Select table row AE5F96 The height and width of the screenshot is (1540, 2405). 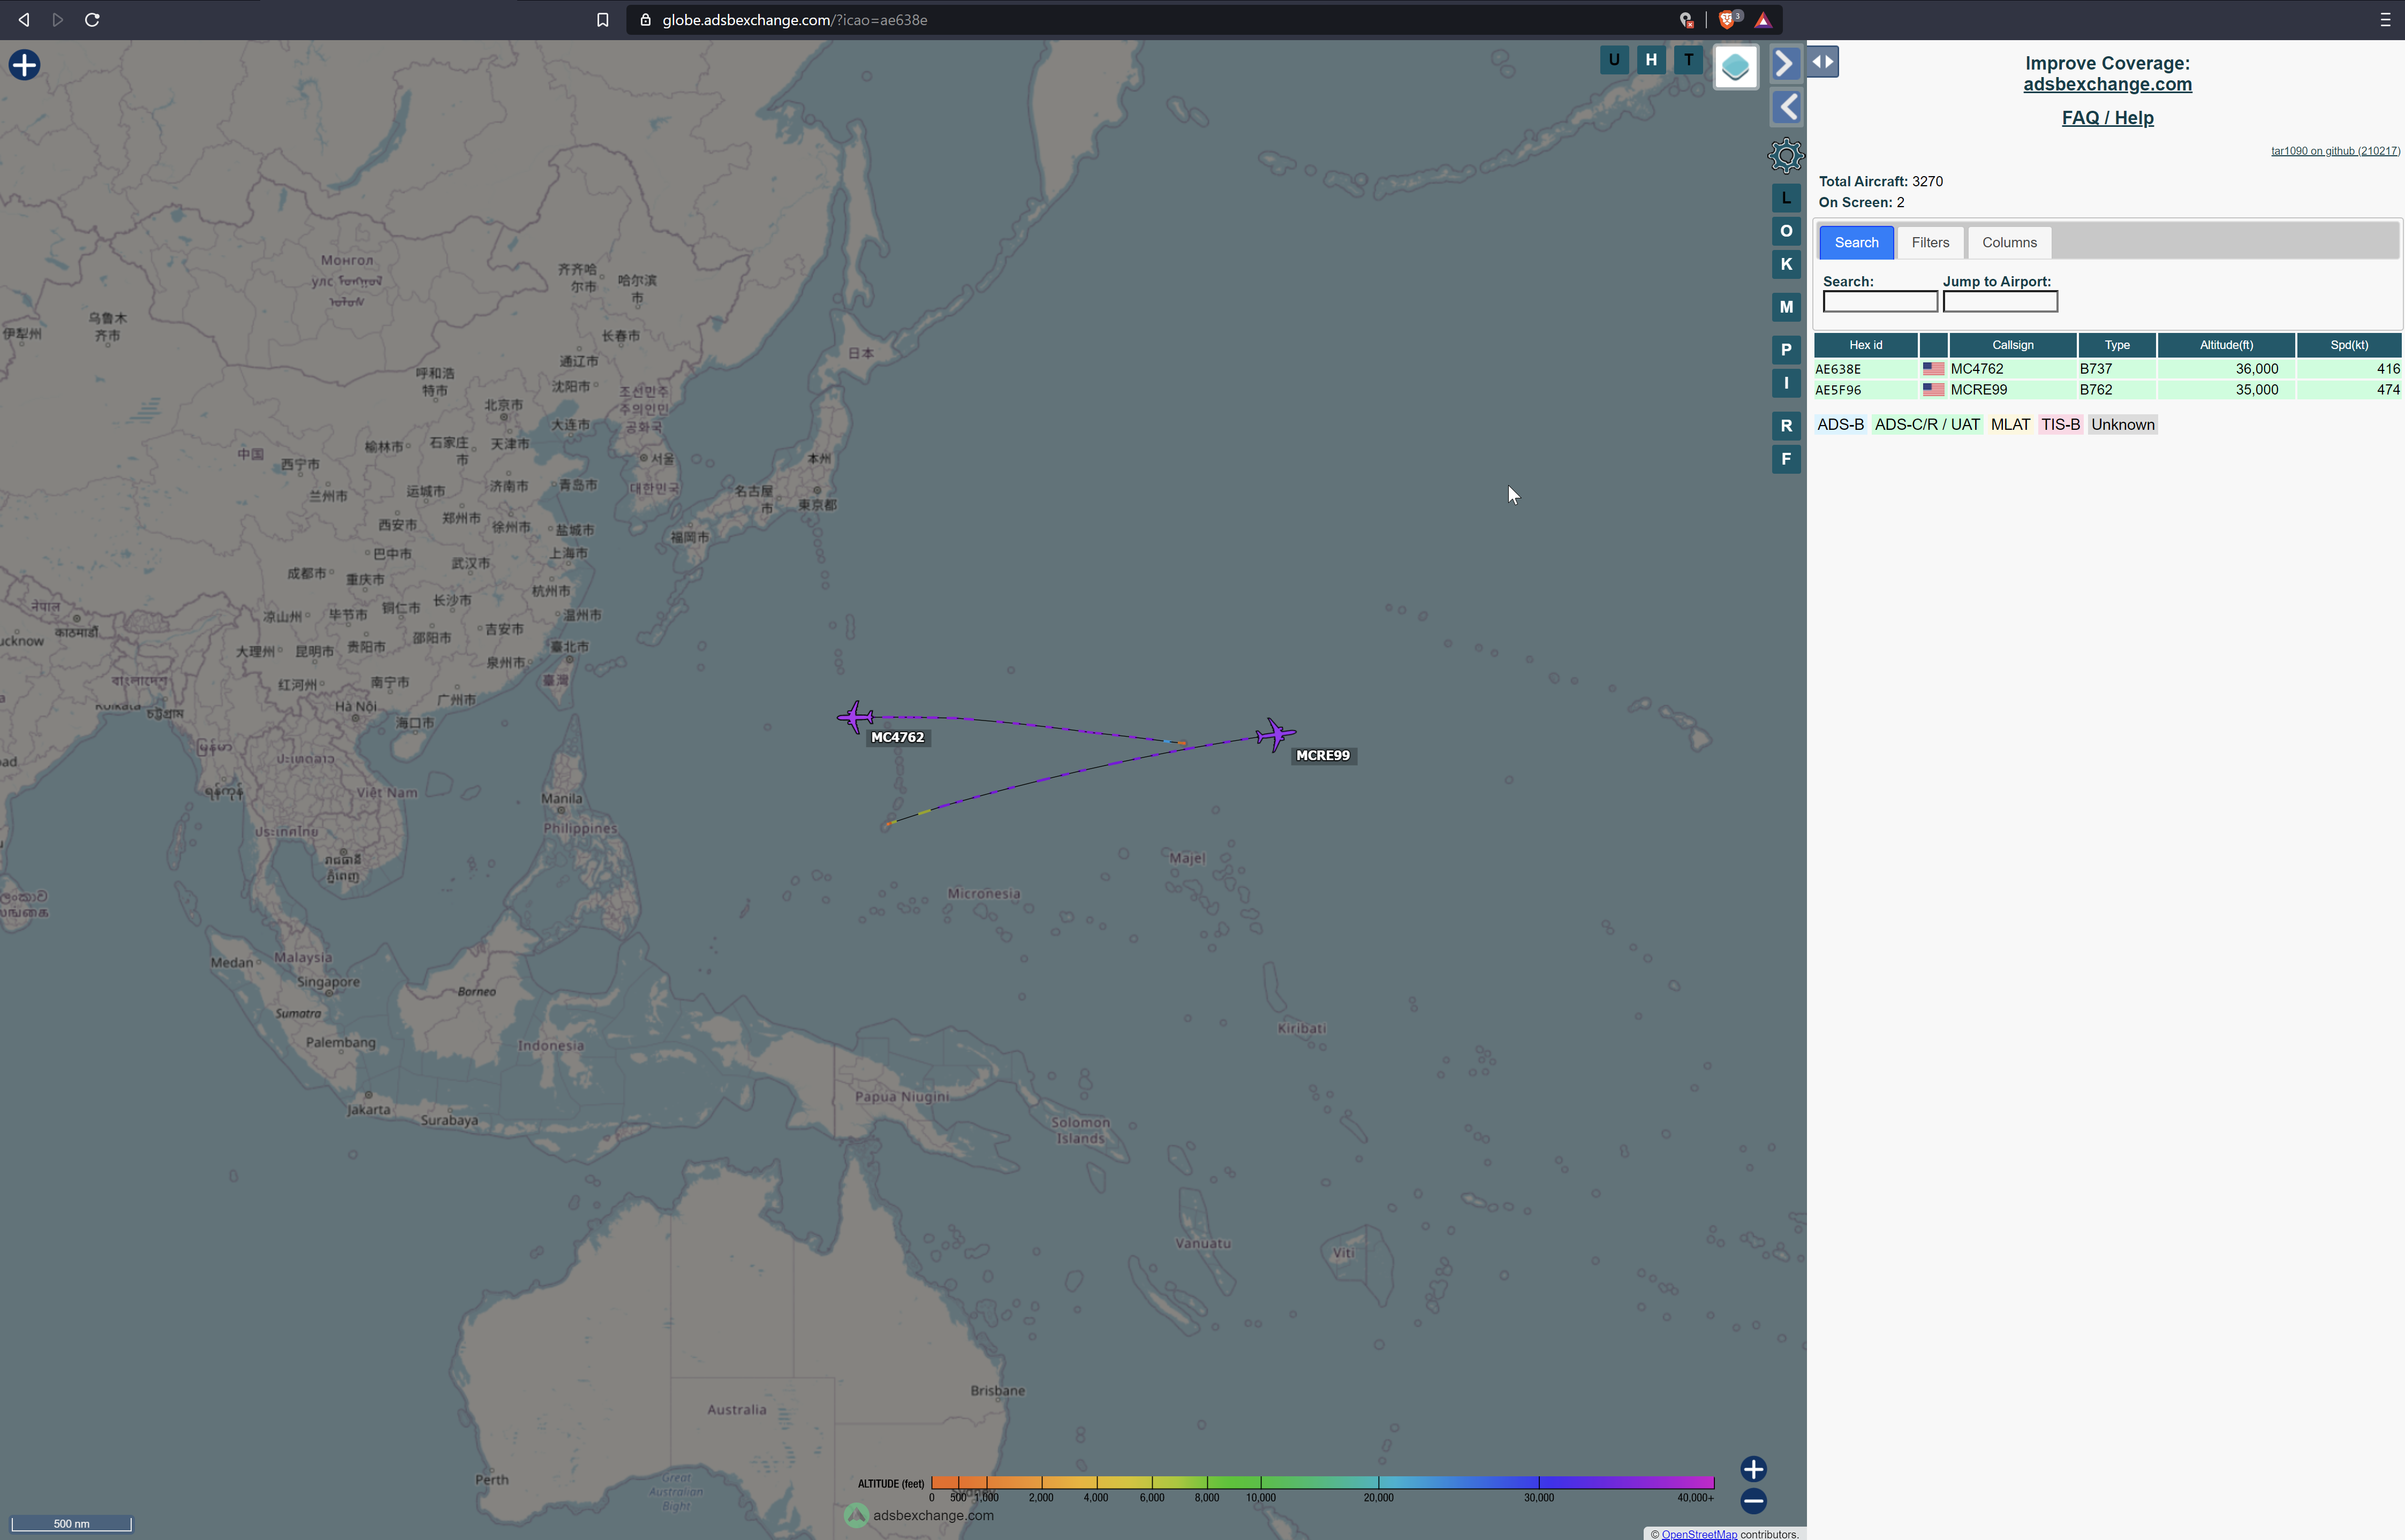2107,390
